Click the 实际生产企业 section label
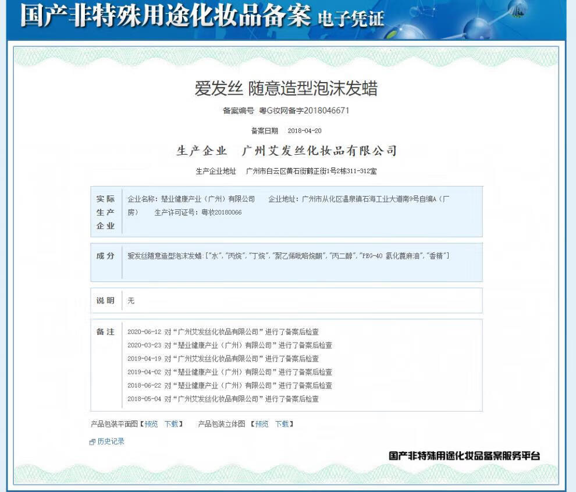The image size is (576, 492). 105,212
